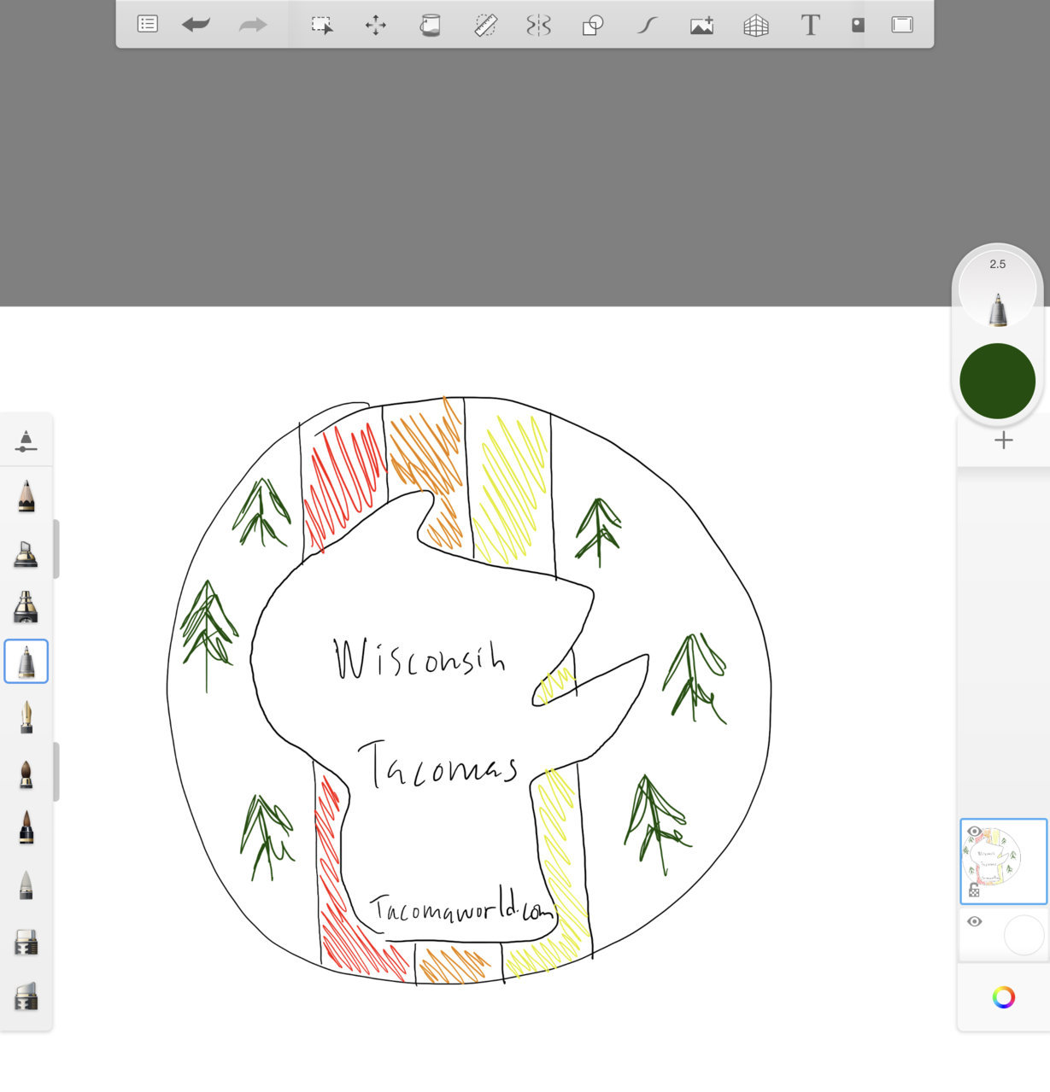Undo the last stroke
Viewport: 1050px width, 1092px height.
tap(197, 24)
